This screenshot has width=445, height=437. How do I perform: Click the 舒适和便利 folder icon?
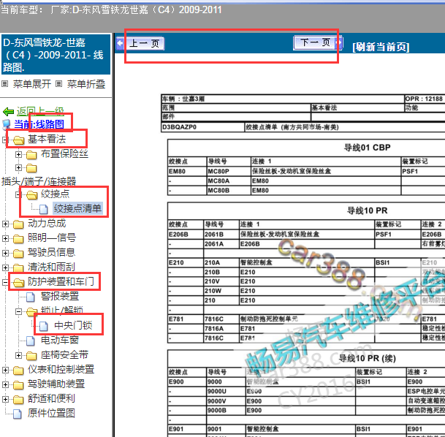pos(18,400)
